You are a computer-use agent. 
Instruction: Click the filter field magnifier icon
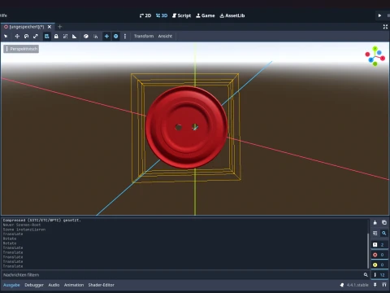pos(366,275)
